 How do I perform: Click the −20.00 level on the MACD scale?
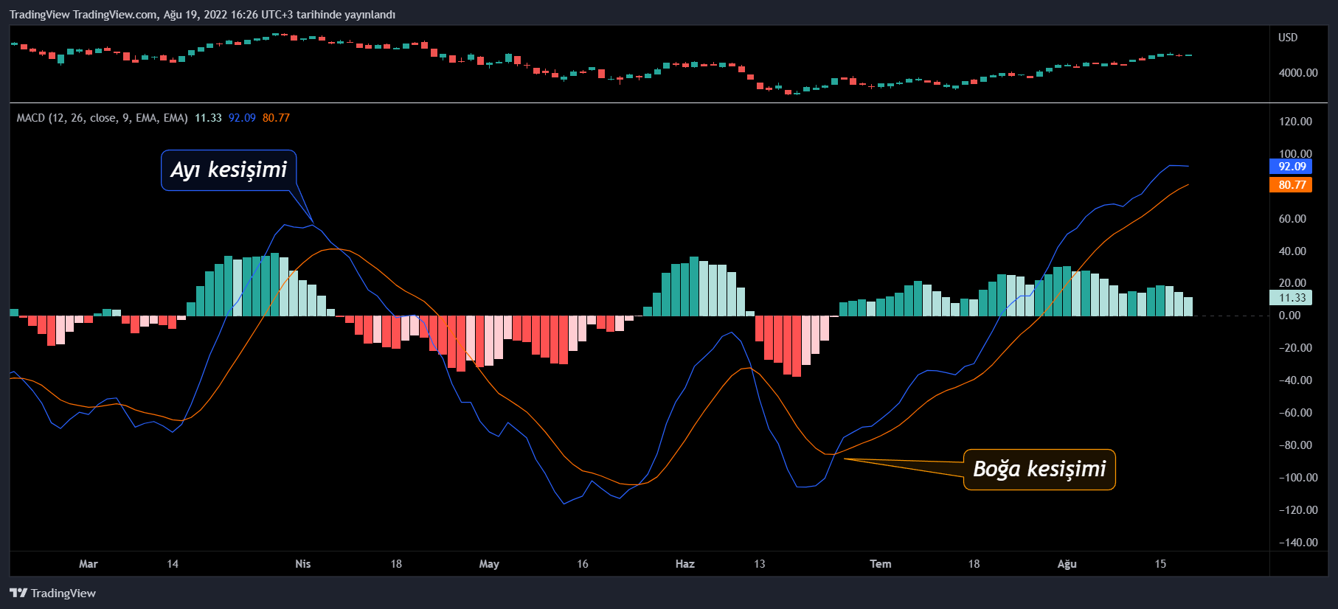(x=1296, y=348)
